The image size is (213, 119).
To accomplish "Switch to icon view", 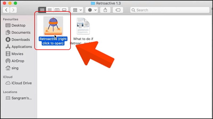I will coord(42,10).
